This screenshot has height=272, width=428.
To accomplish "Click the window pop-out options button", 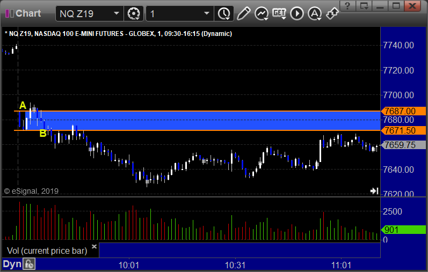I will [364, 5].
